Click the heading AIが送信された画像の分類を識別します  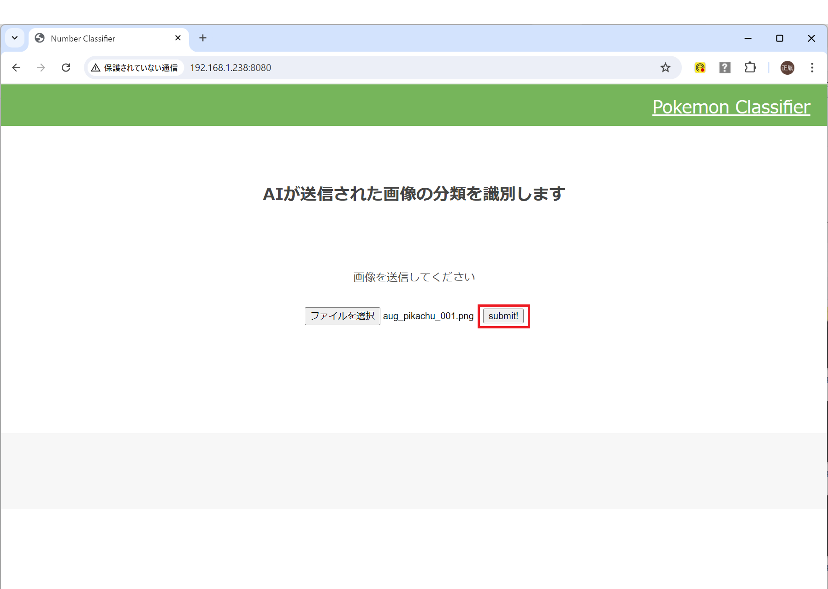[414, 194]
